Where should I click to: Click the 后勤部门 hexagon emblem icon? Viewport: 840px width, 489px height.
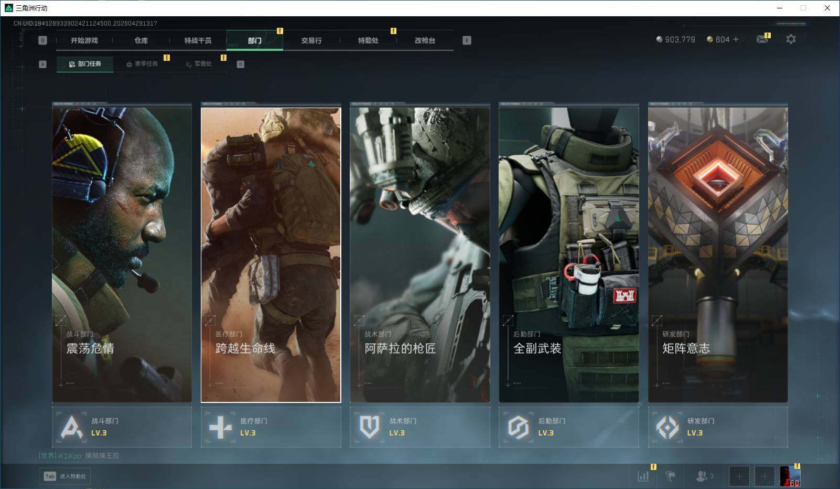(518, 427)
